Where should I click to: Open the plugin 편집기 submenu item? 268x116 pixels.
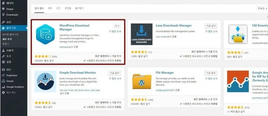coord(5,44)
